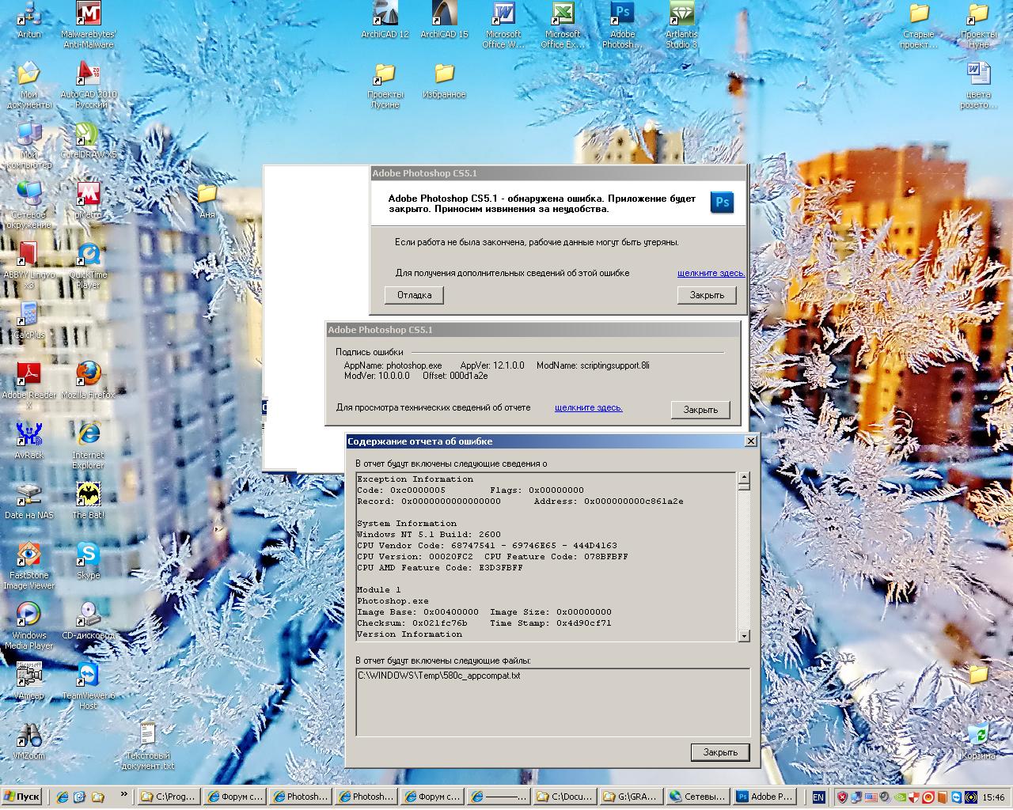Click the EN language indicator

point(818,797)
